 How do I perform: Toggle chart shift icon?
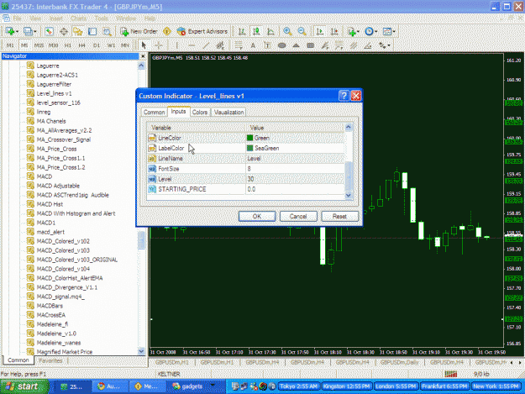334,31
